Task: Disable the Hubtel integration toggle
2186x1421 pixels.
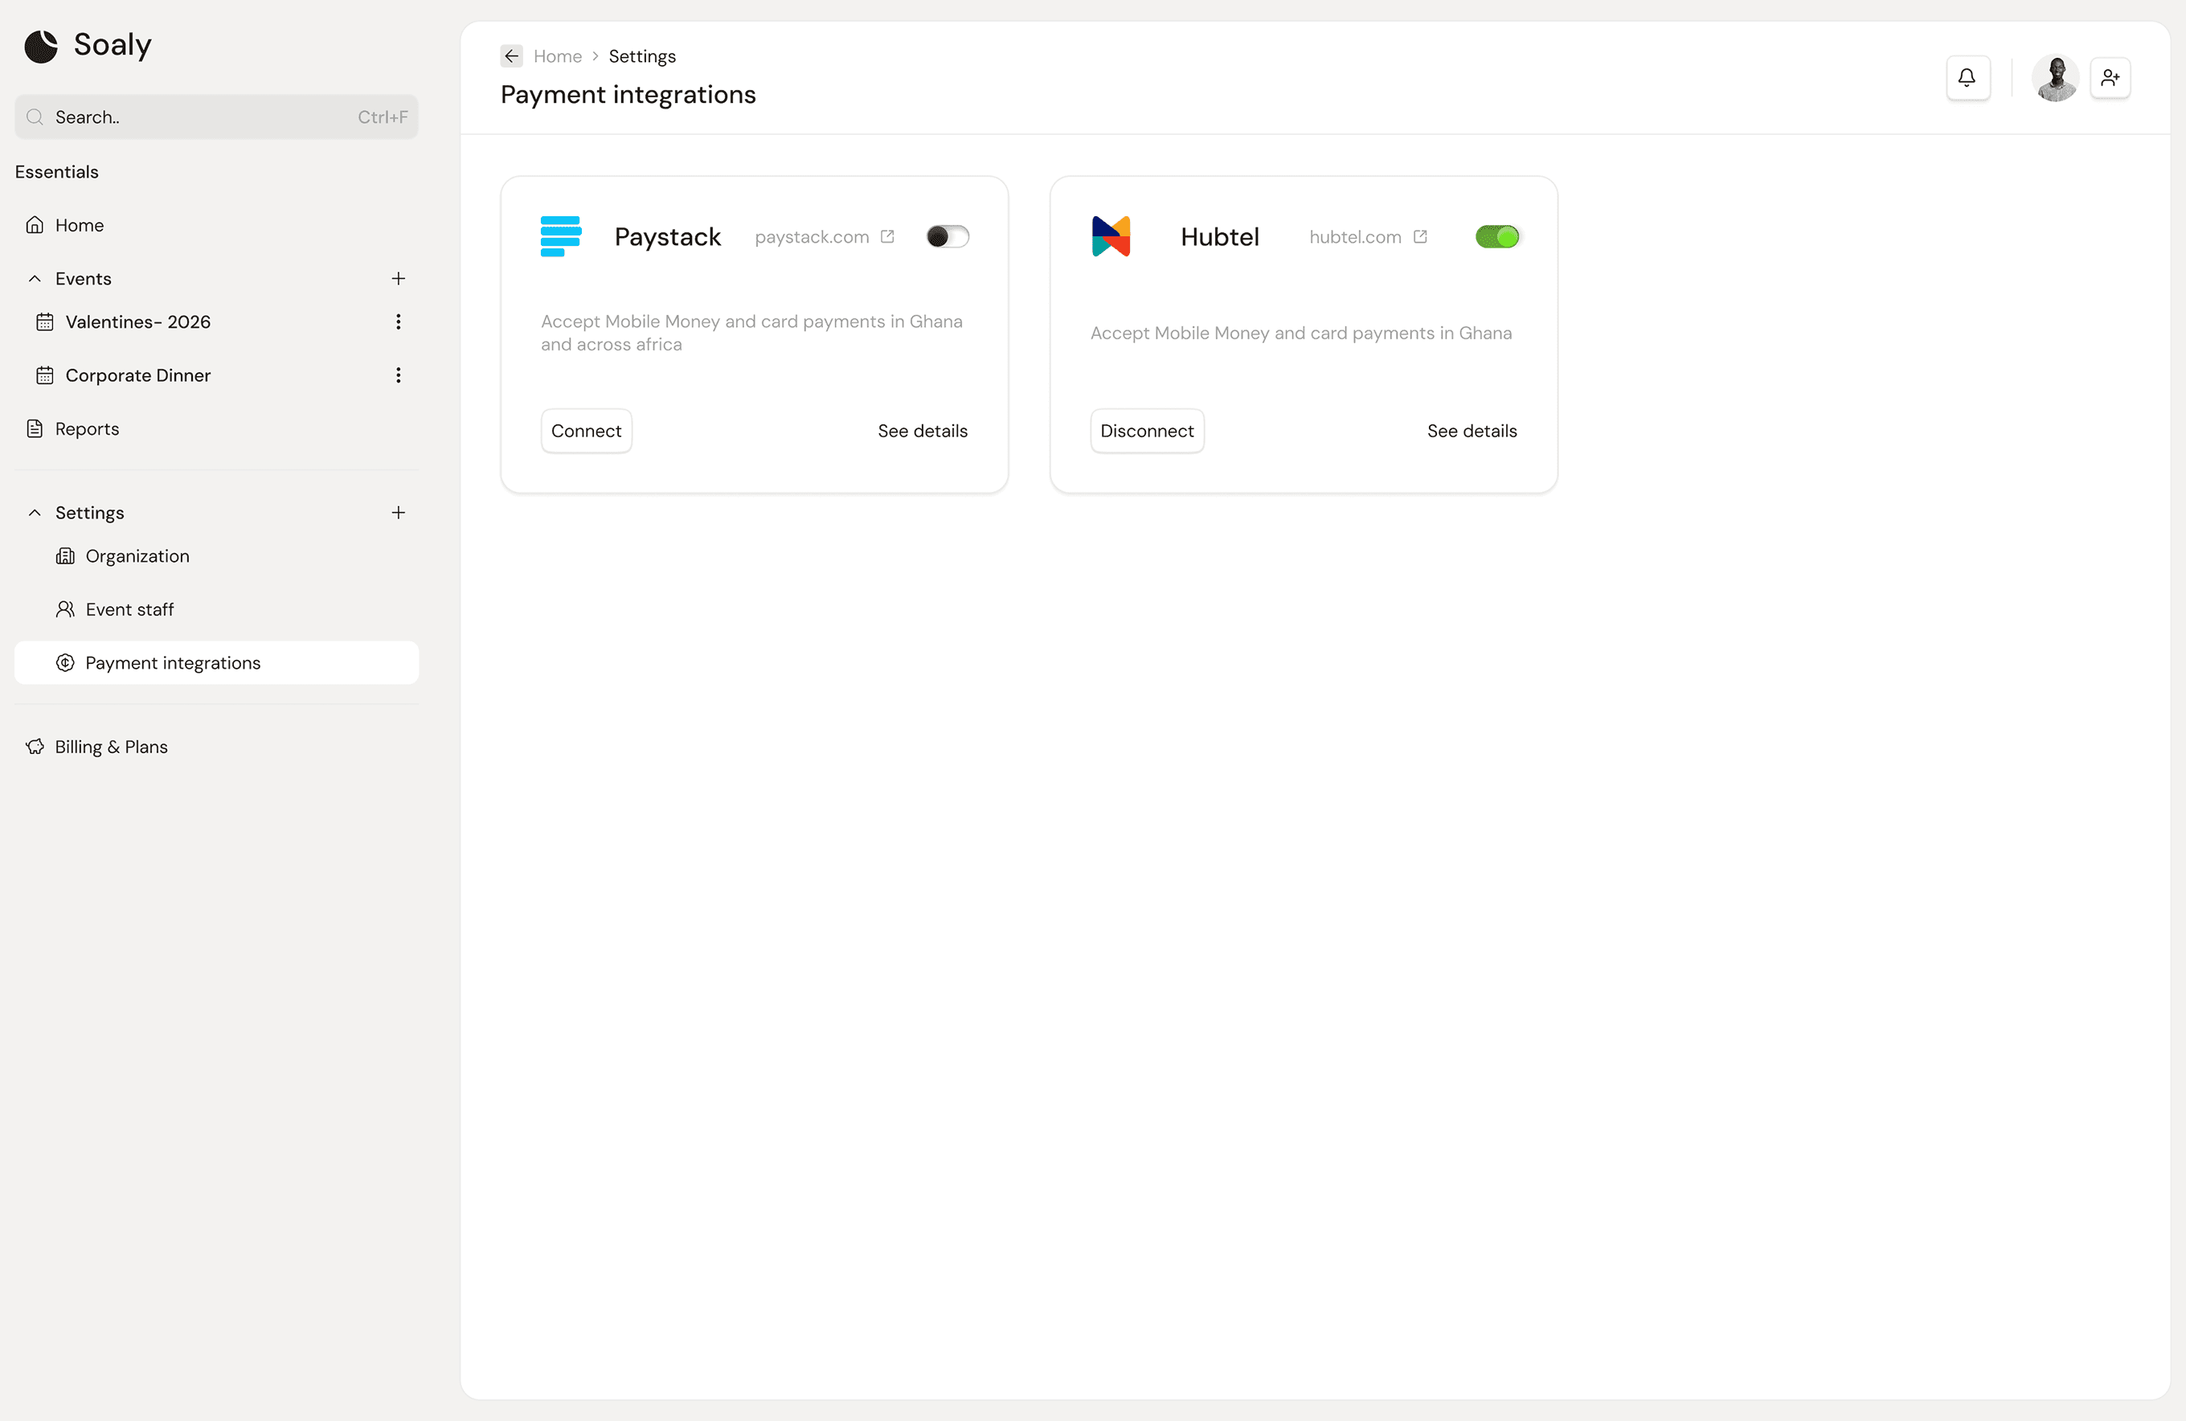Action: coord(1496,236)
